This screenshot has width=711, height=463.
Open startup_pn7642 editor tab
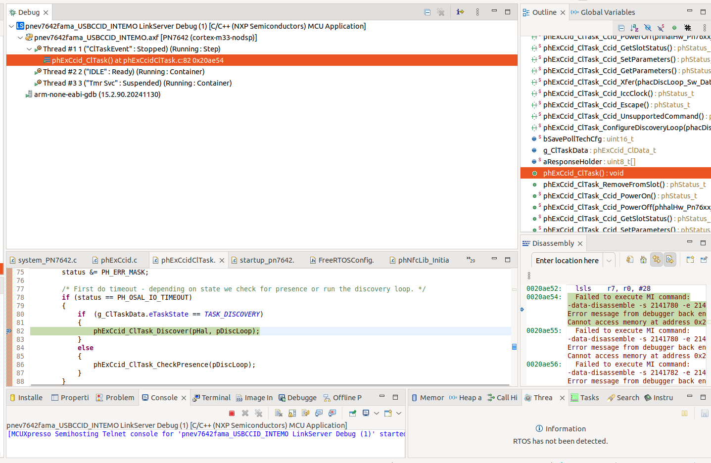click(263, 260)
